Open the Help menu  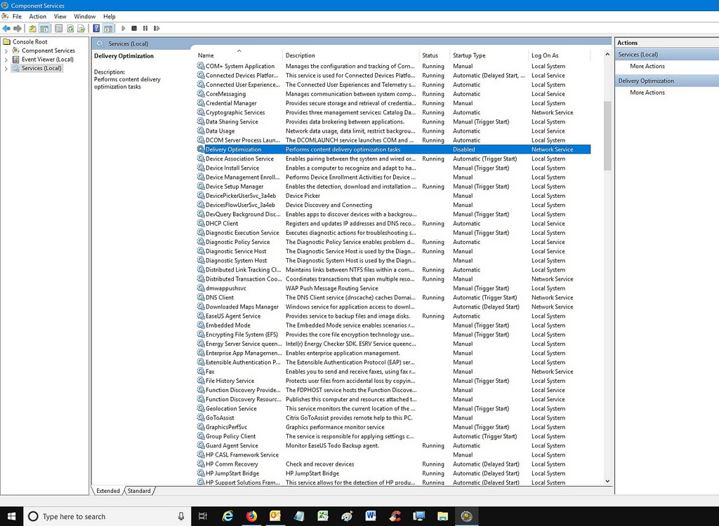click(109, 16)
